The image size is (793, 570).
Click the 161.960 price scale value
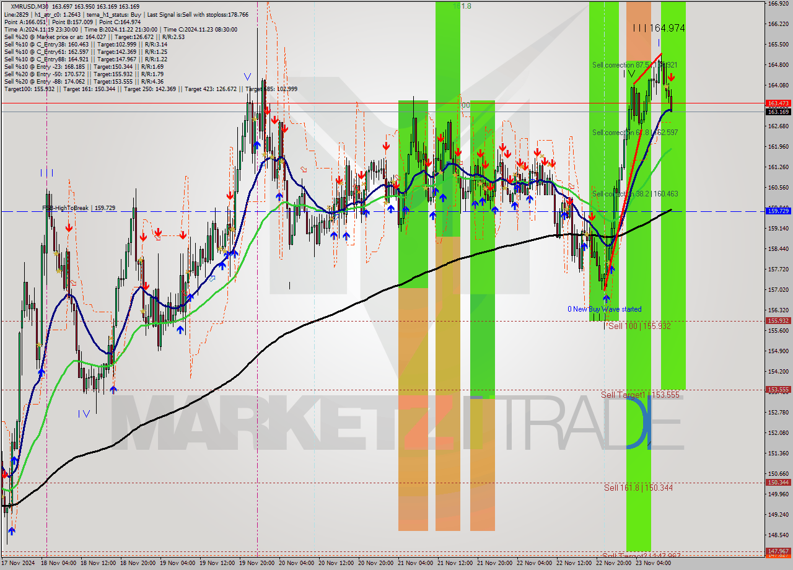click(x=778, y=147)
